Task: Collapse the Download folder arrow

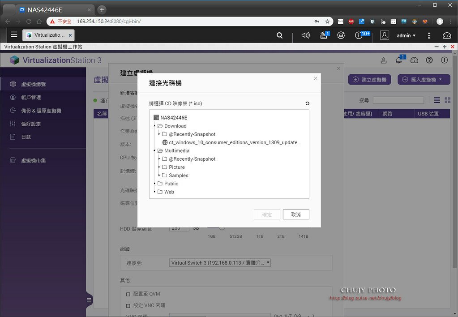Action: click(154, 126)
